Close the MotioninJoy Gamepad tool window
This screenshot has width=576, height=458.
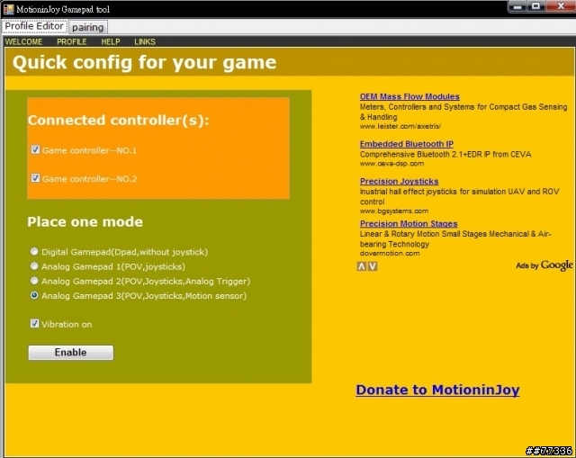[x=561, y=6]
